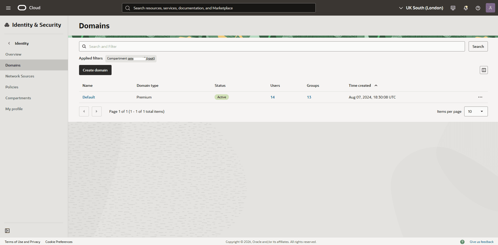The image size is (498, 245).
Task: Go back using the Identity chevron arrow
Action: point(9,43)
